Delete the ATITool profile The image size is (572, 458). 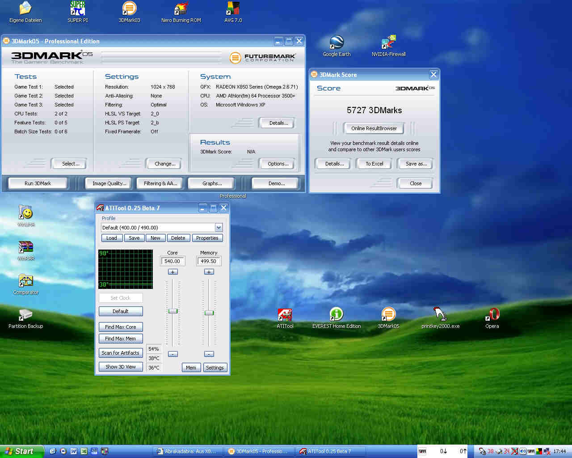click(178, 238)
